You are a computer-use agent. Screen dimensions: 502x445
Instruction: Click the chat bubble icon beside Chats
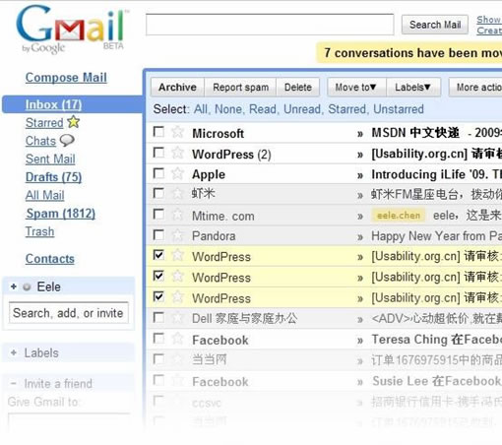(67, 141)
